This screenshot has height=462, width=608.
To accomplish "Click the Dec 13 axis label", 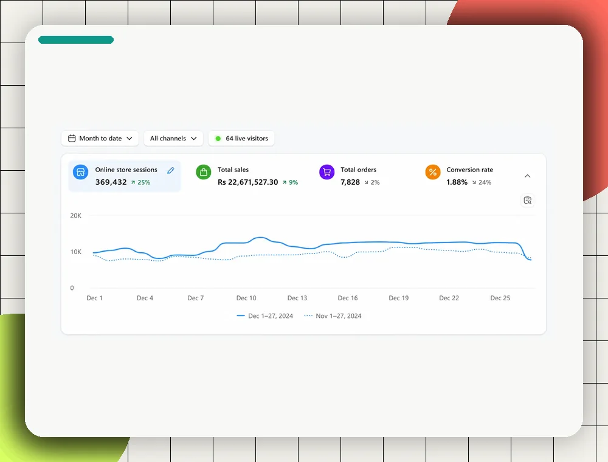I will click(297, 298).
